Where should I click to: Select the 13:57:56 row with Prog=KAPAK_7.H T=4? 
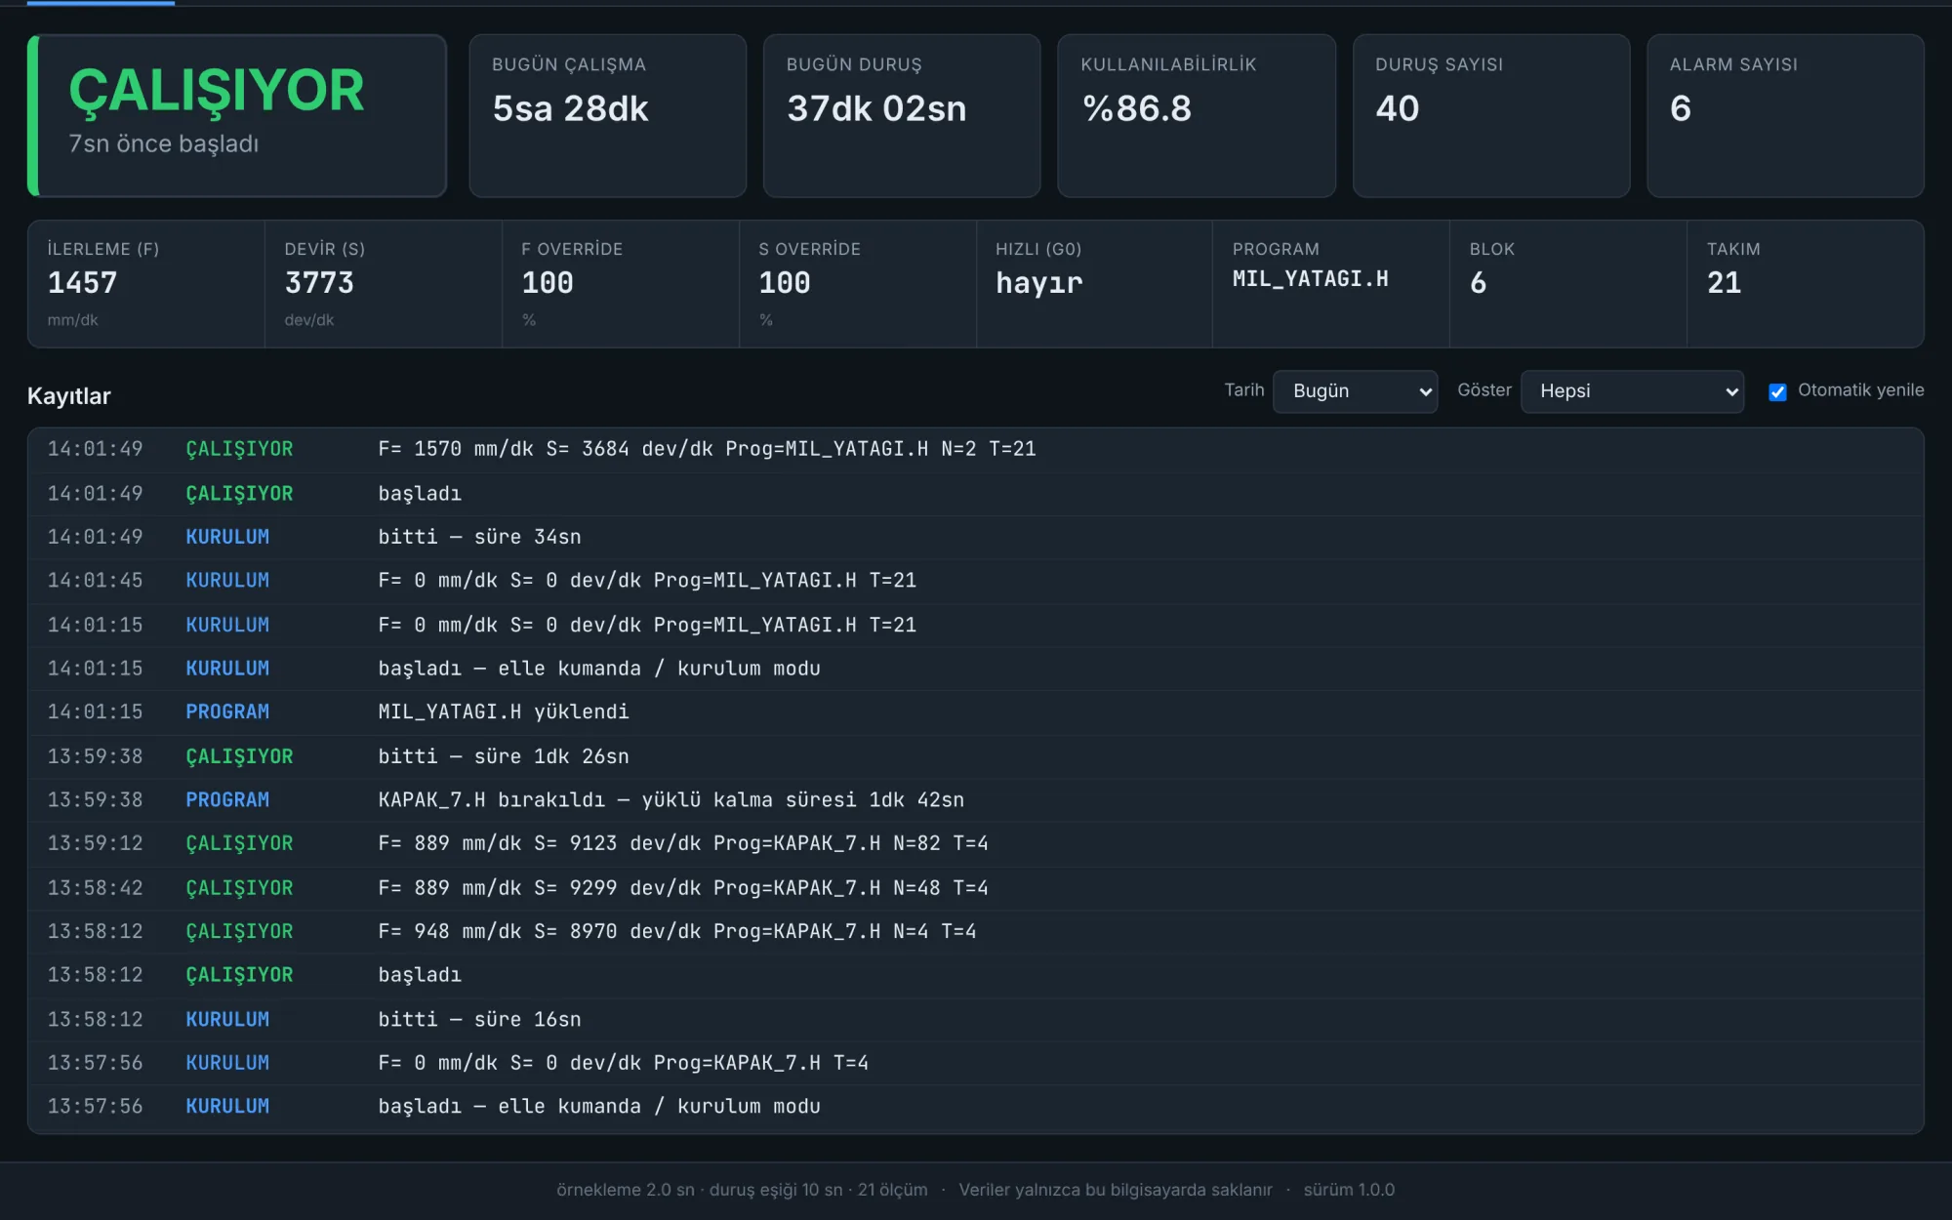tap(976, 1063)
